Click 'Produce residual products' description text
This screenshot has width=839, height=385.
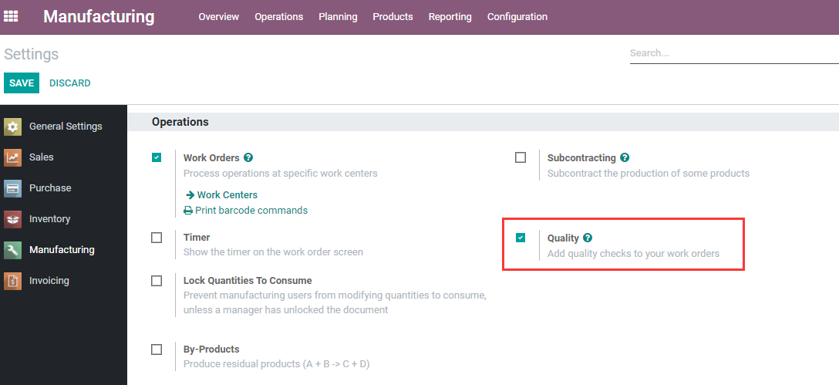[277, 364]
